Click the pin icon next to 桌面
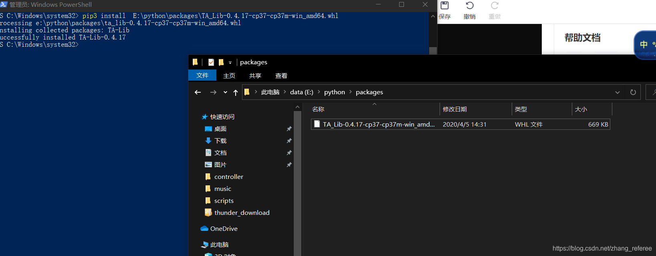 pyautogui.click(x=289, y=129)
